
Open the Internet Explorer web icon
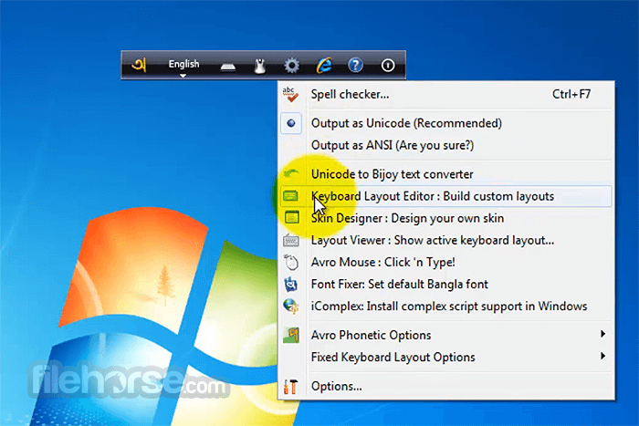(324, 65)
